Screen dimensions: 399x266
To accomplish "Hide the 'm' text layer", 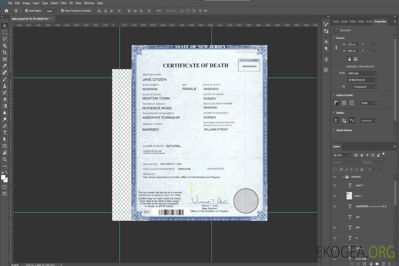I will point(335,238).
